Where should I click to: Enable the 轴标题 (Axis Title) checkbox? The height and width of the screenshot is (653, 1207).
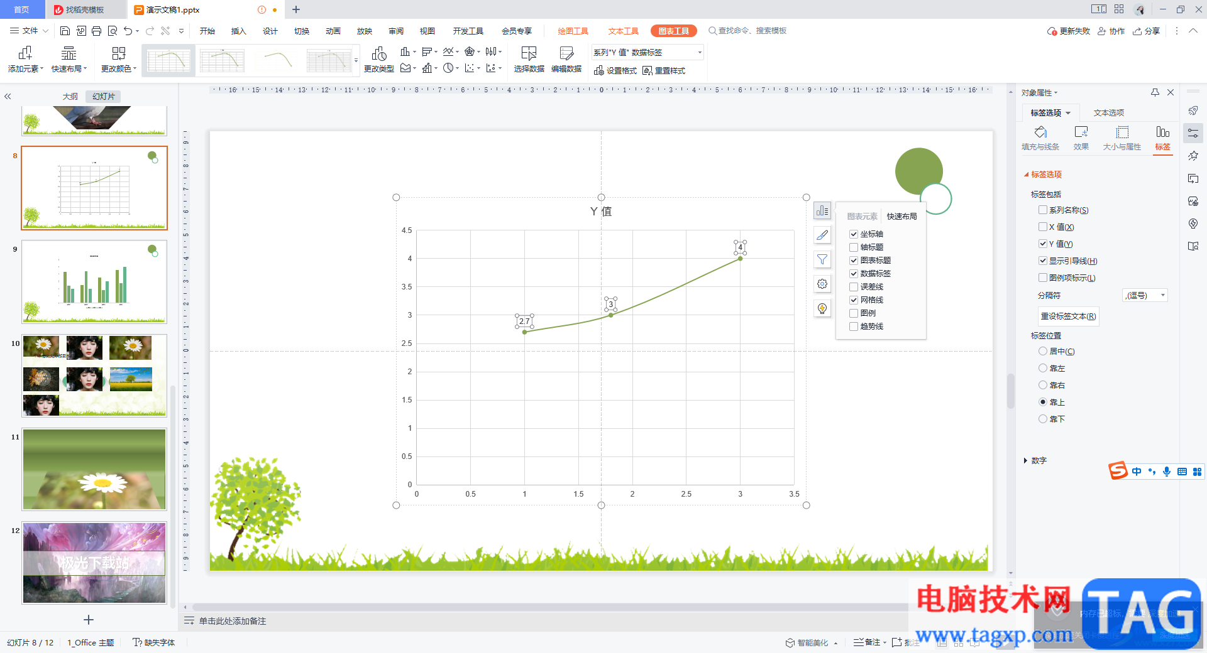[854, 247]
